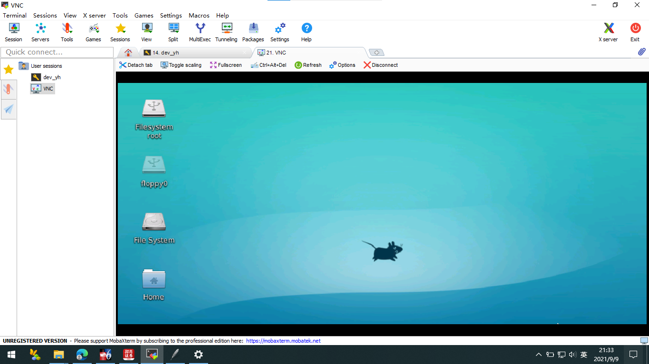Show hidden system tray icons

click(538, 355)
